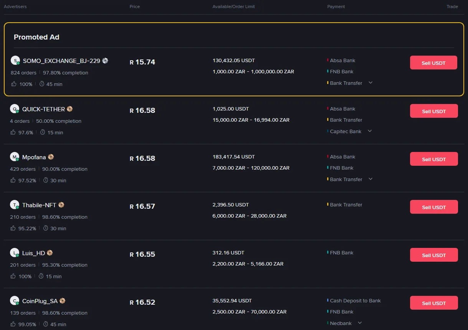This screenshot has width=468, height=330.
Task: Click the Promoted Ad heading
Action: coord(36,37)
